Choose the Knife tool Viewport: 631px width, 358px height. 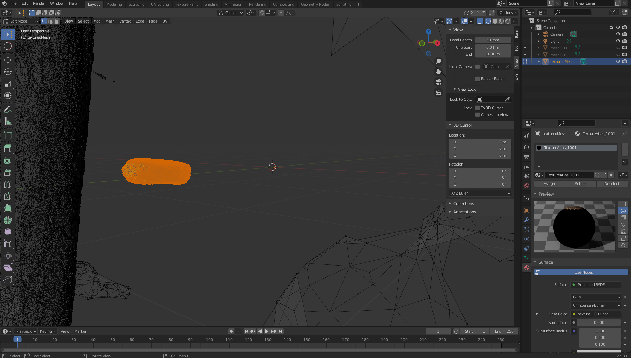[x=8, y=196]
